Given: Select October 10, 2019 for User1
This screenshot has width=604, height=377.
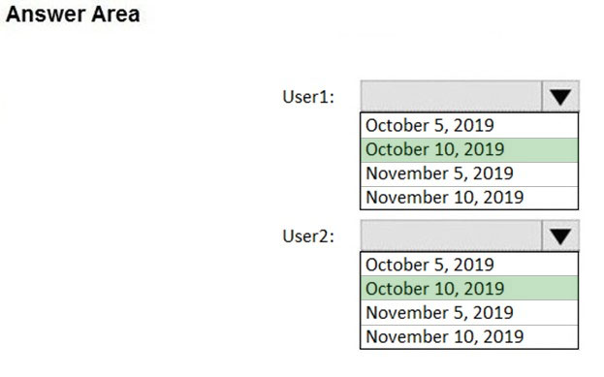Looking at the screenshot, I should coord(469,150).
